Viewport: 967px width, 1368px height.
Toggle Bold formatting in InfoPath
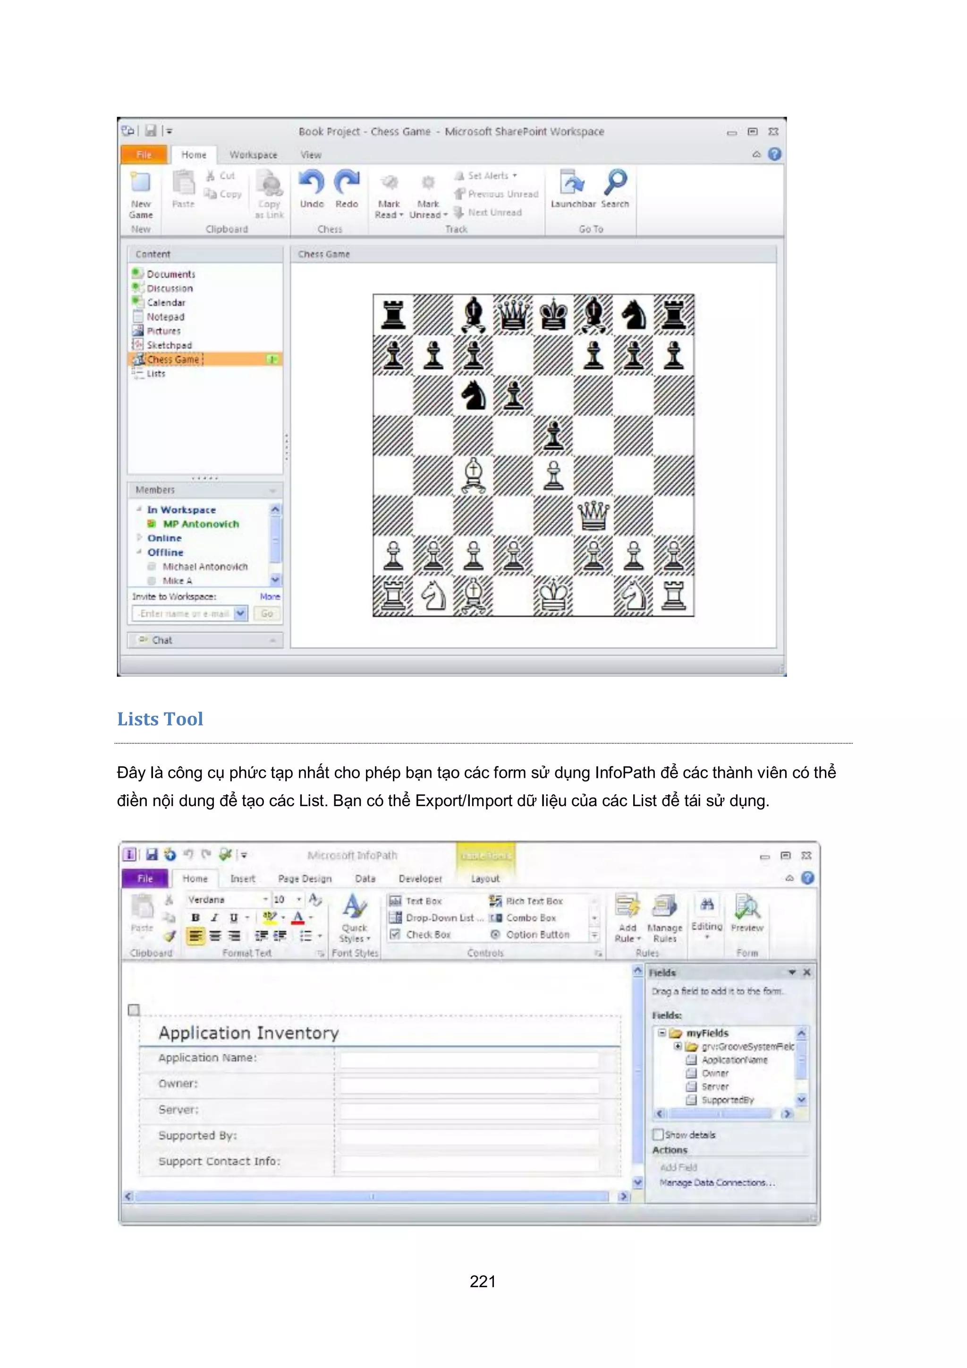coord(195,918)
